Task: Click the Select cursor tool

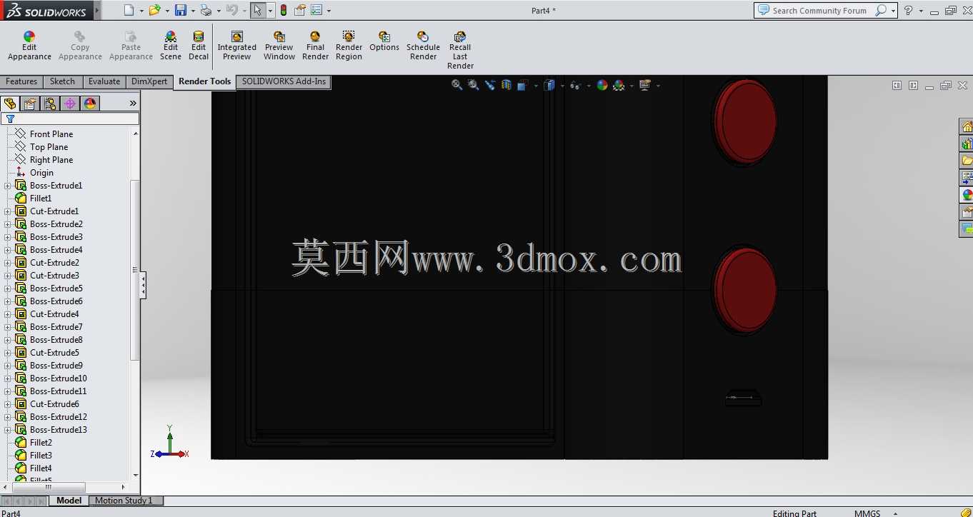Action: point(258,10)
